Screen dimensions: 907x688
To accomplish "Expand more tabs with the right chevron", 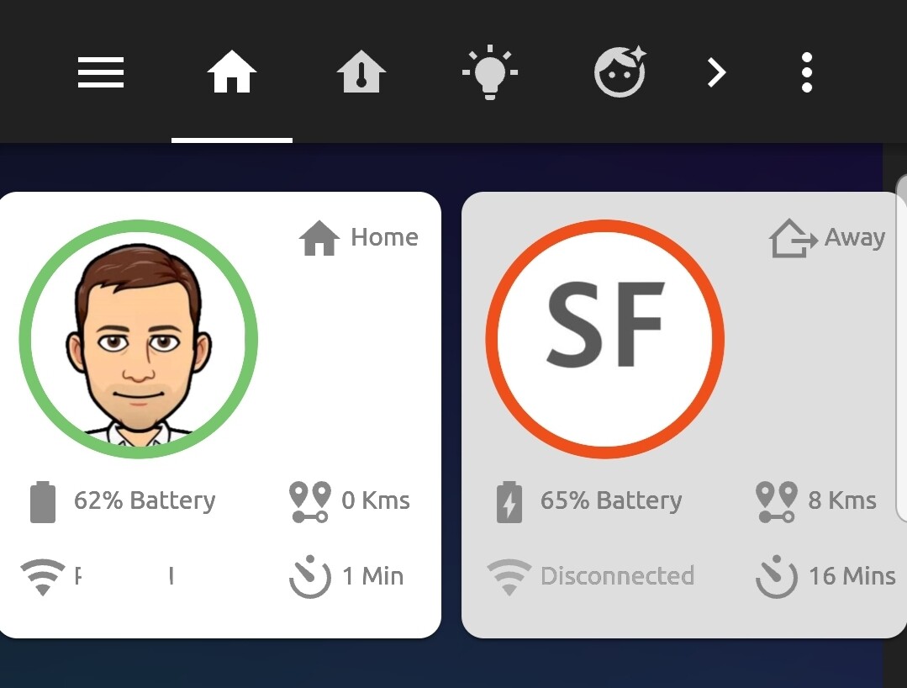I will tap(716, 72).
